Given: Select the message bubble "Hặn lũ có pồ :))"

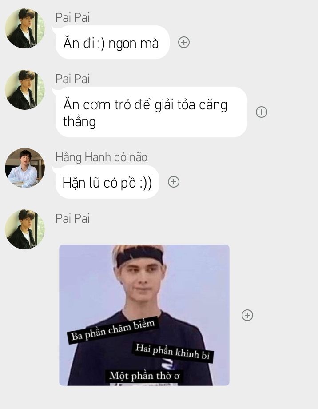Looking at the screenshot, I should point(107,182).
